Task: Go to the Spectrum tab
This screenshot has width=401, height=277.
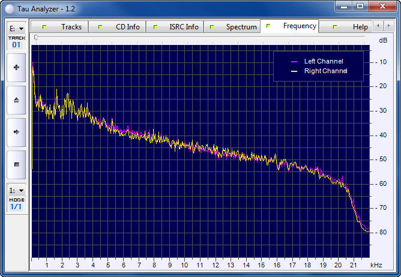Action: (232, 27)
